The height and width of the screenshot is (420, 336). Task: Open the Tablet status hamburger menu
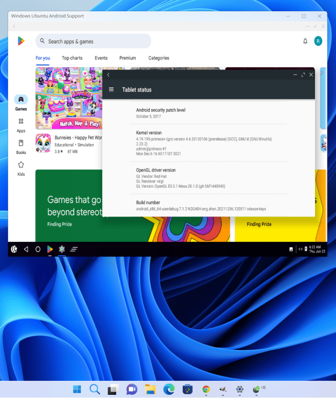(111, 90)
